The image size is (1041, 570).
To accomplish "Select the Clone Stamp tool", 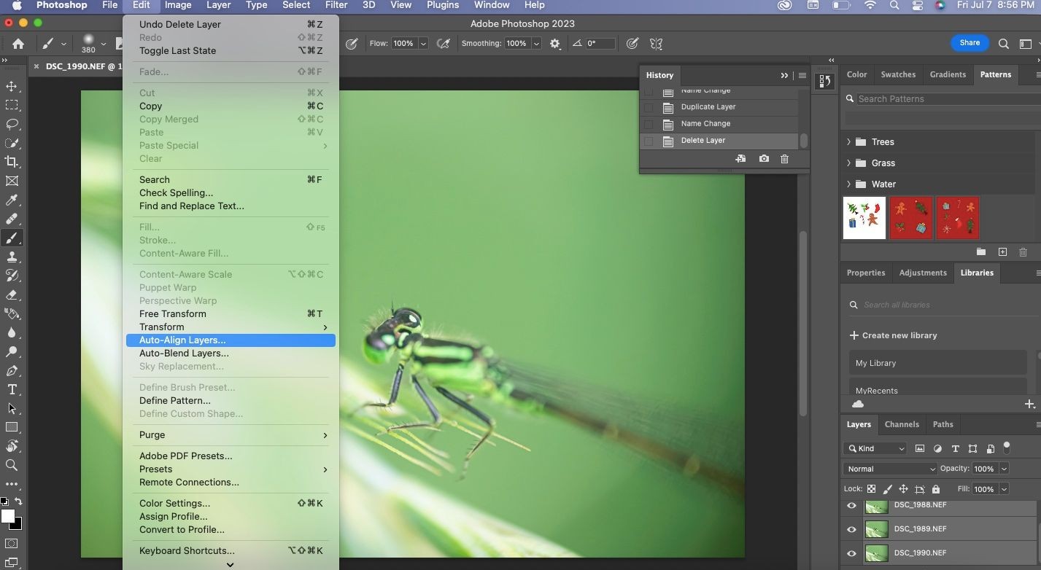I will tap(12, 257).
